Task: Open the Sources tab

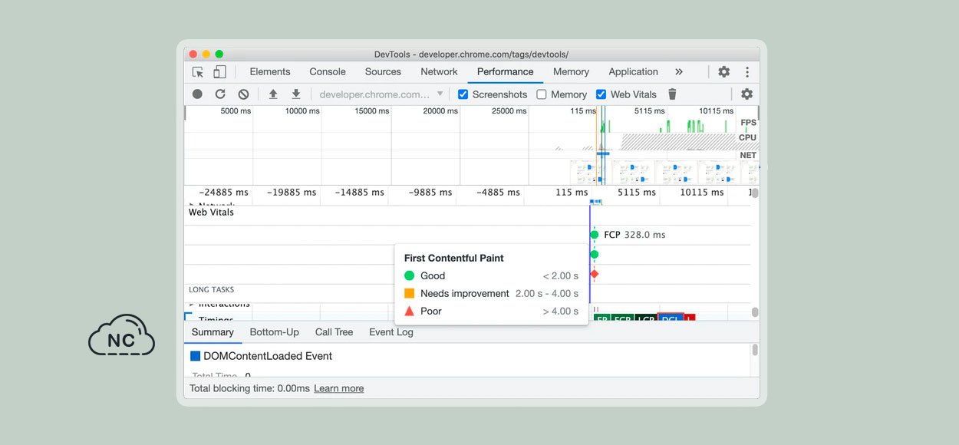Action: click(383, 72)
